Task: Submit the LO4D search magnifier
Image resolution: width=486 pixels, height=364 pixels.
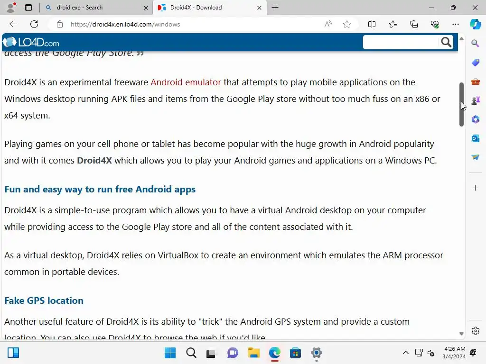Action: 446,42
